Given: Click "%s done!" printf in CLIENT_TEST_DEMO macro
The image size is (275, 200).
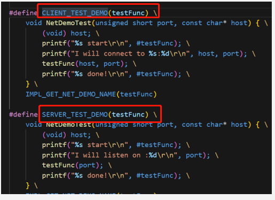Looking at the screenshot, I should click(112, 74).
